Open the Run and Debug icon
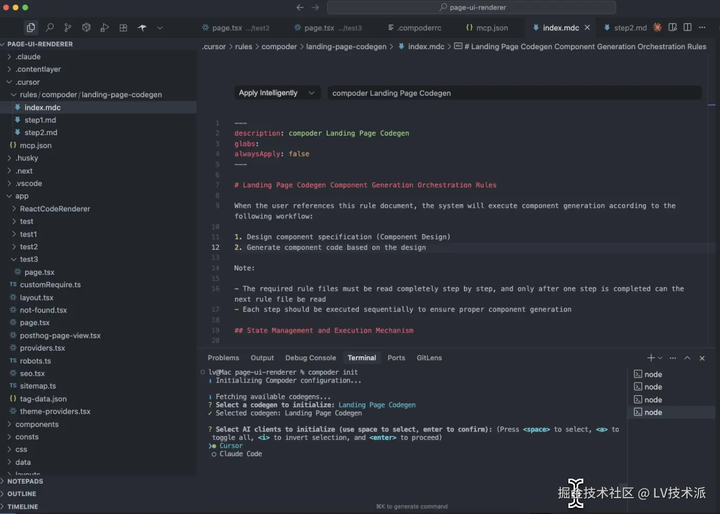The height and width of the screenshot is (514, 720). pyautogui.click(x=104, y=28)
